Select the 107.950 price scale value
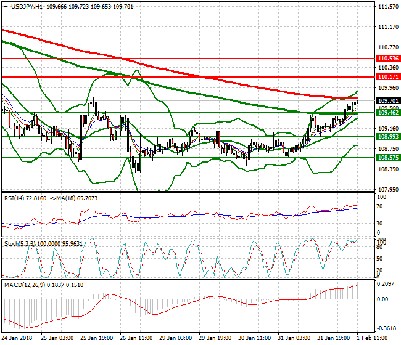This screenshot has width=401, height=345. (x=389, y=190)
